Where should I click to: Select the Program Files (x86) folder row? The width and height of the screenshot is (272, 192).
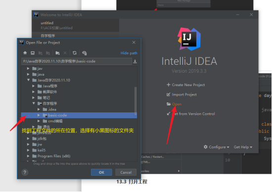[79, 156]
